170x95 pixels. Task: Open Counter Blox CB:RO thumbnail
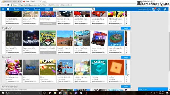82,14
